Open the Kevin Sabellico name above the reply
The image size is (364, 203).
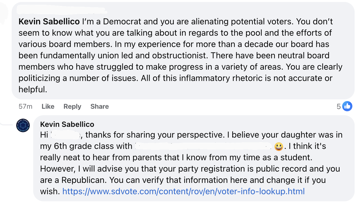[67, 124]
